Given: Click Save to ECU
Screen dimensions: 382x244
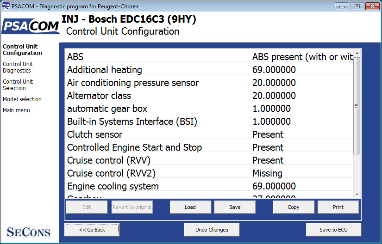Looking at the screenshot, I should tap(333, 230).
